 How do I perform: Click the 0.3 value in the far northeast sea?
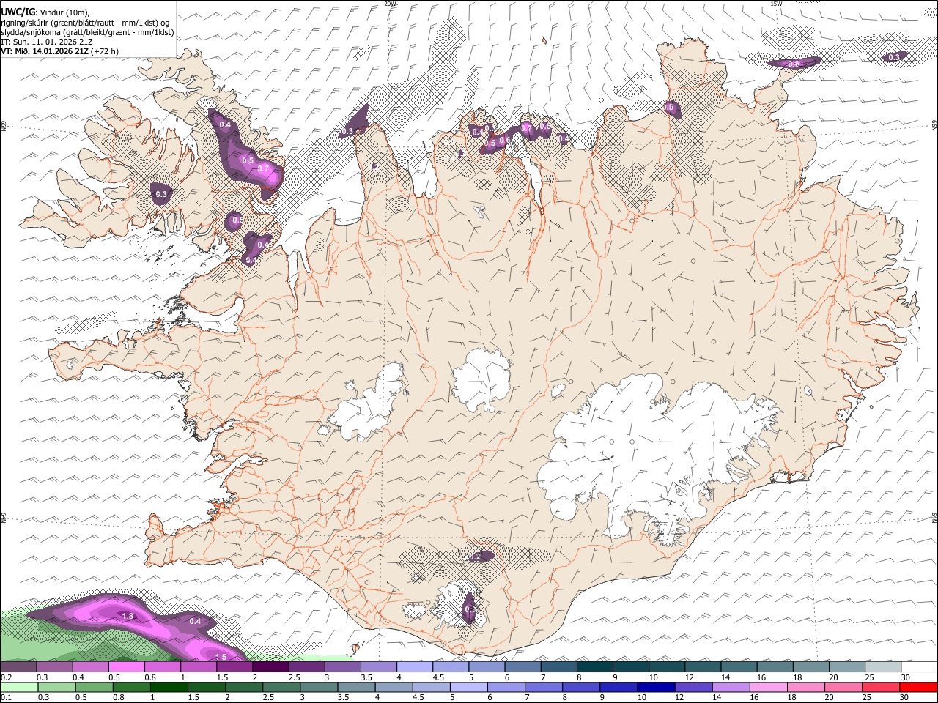coord(894,57)
